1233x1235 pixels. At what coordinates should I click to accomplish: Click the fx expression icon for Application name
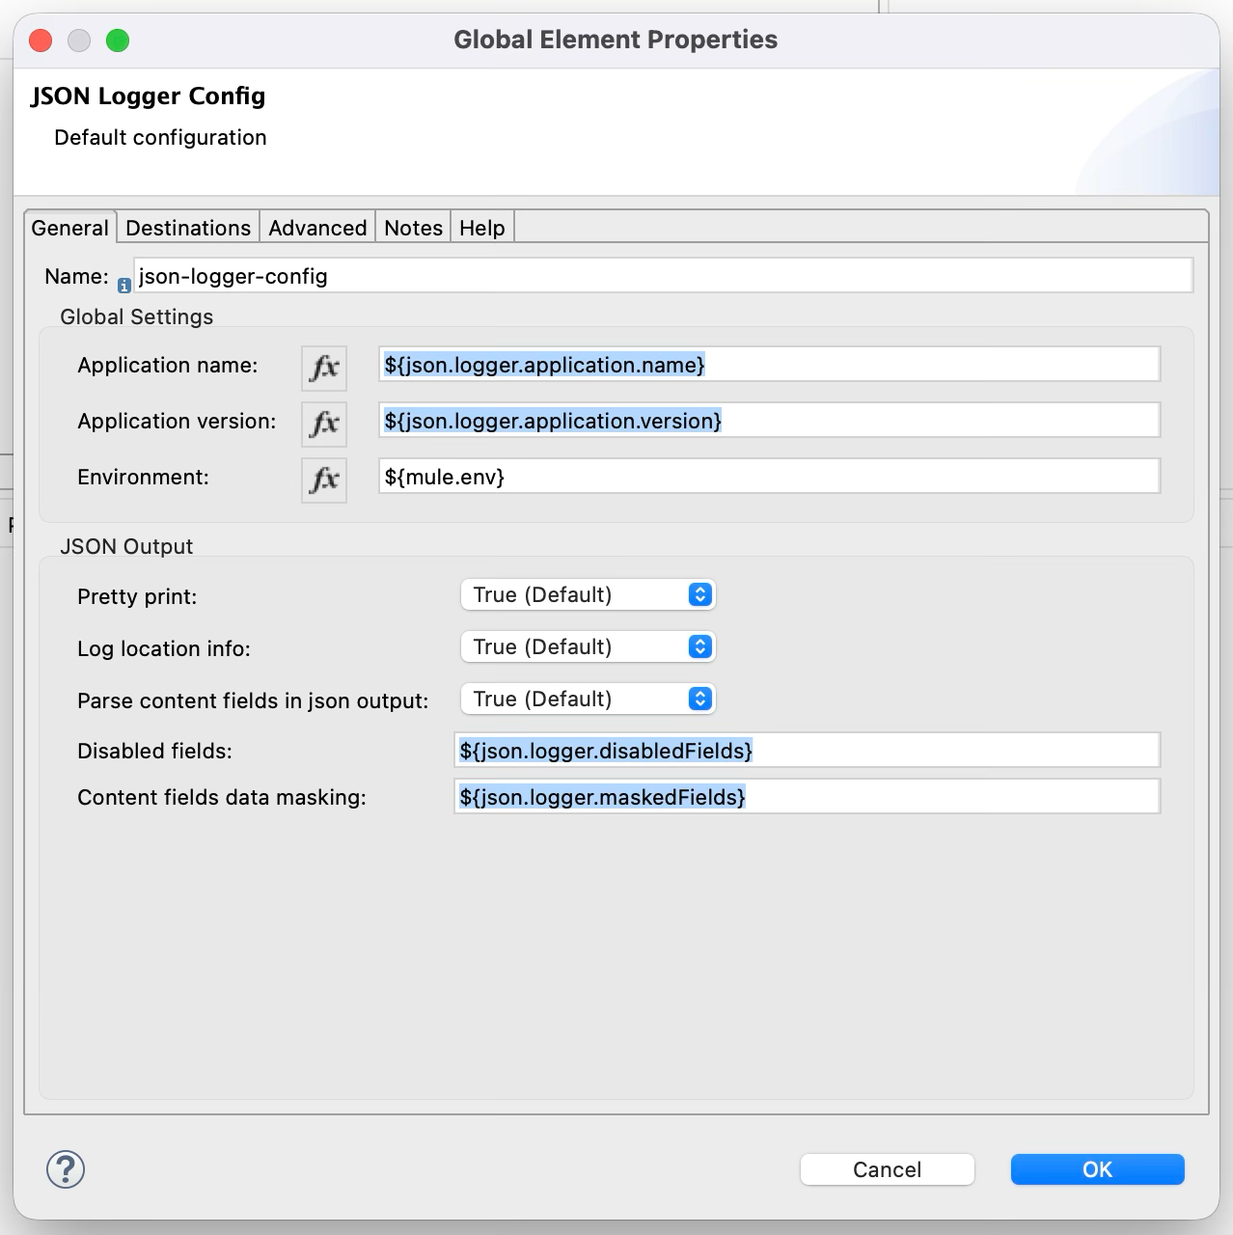(323, 368)
